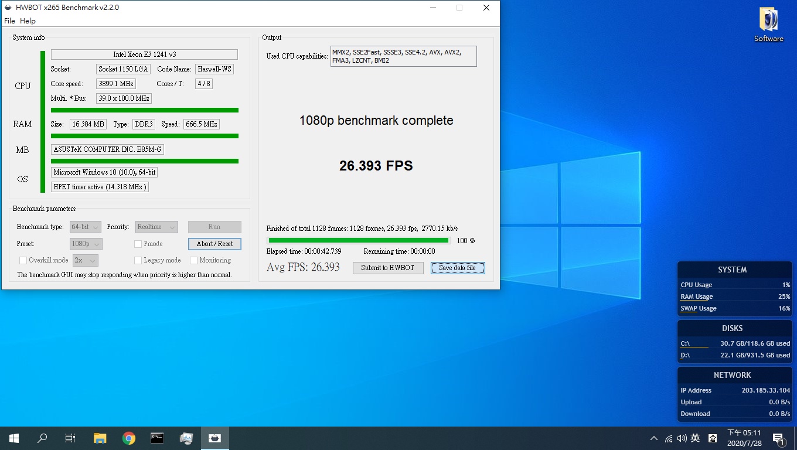797x450 pixels.
Task: Click the Used CPU capabilities text box
Action: pos(404,56)
